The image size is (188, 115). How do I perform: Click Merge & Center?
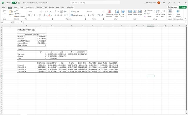(77, 15)
